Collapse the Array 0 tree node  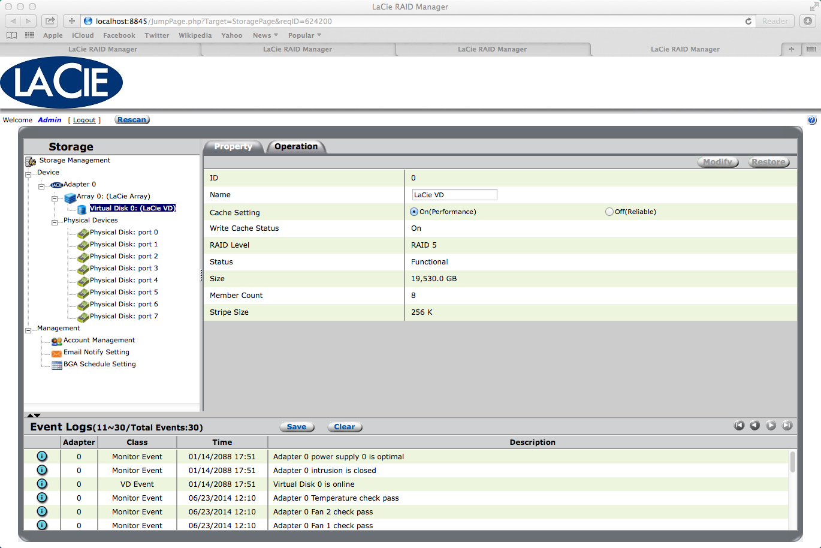click(55, 198)
